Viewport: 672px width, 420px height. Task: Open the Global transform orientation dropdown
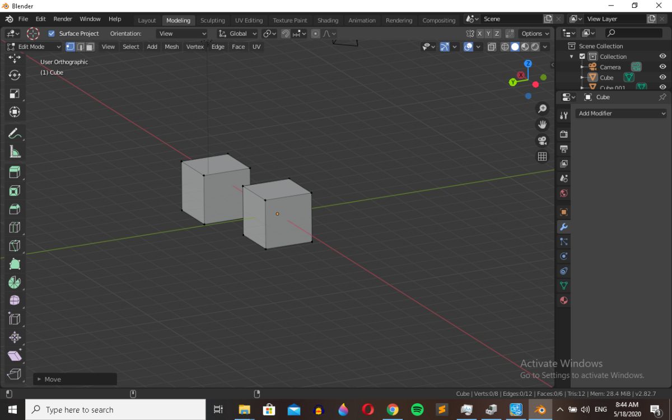tap(238, 34)
